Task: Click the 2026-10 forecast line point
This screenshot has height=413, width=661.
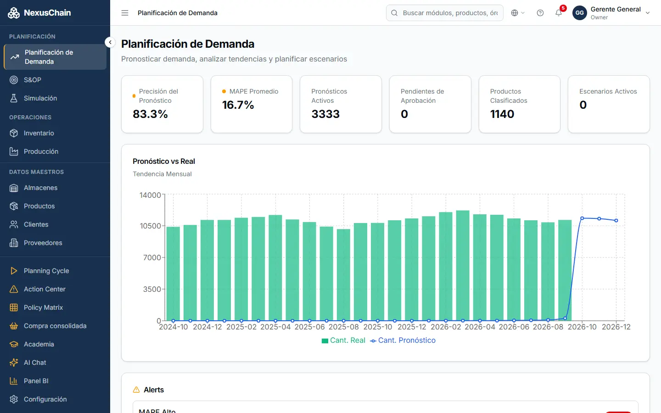Action: [x=582, y=218]
